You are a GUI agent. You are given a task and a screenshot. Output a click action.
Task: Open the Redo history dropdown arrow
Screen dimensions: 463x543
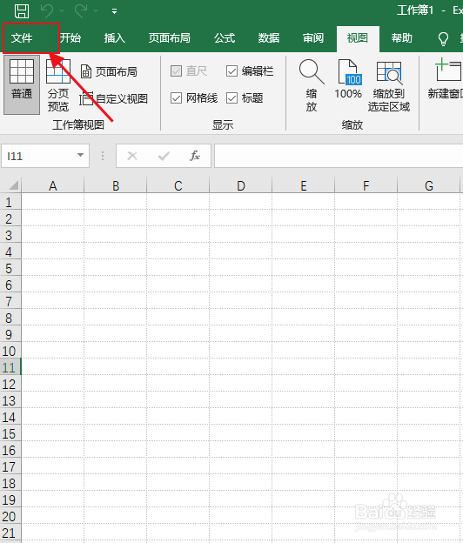pyautogui.click(x=96, y=11)
